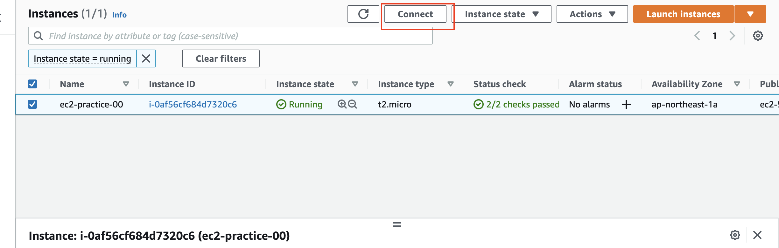Open the Launch instances split-button arrow

pos(750,14)
